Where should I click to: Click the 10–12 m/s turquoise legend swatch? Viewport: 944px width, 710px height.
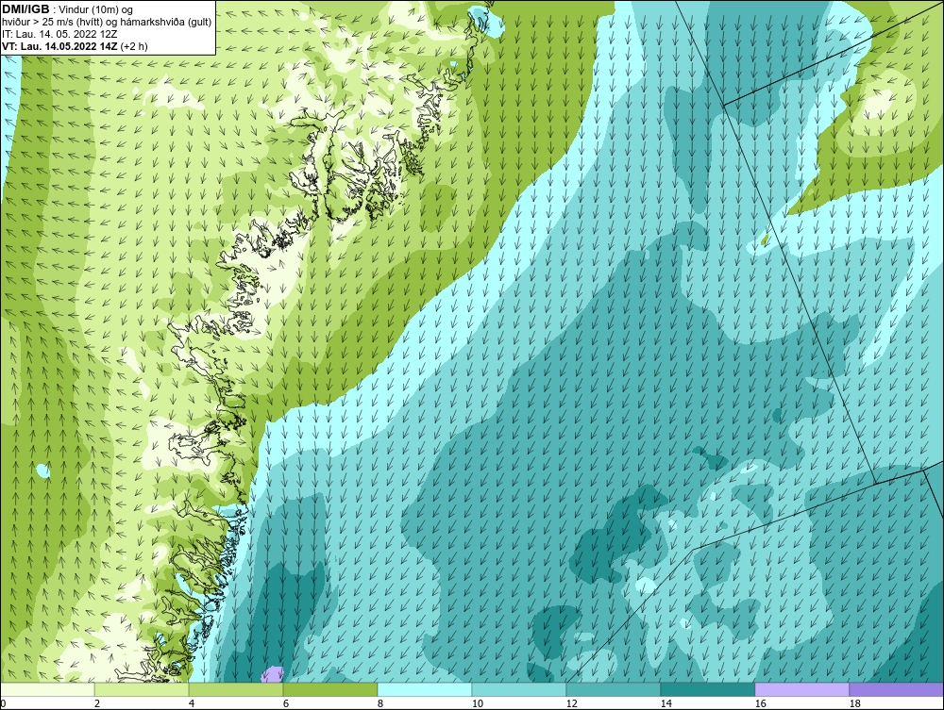coord(519,689)
